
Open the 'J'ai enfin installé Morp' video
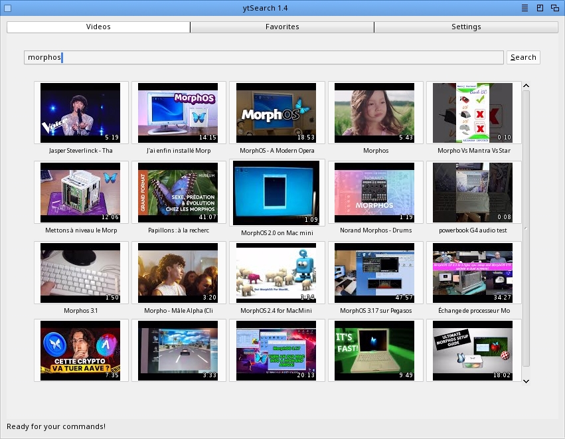(x=178, y=112)
